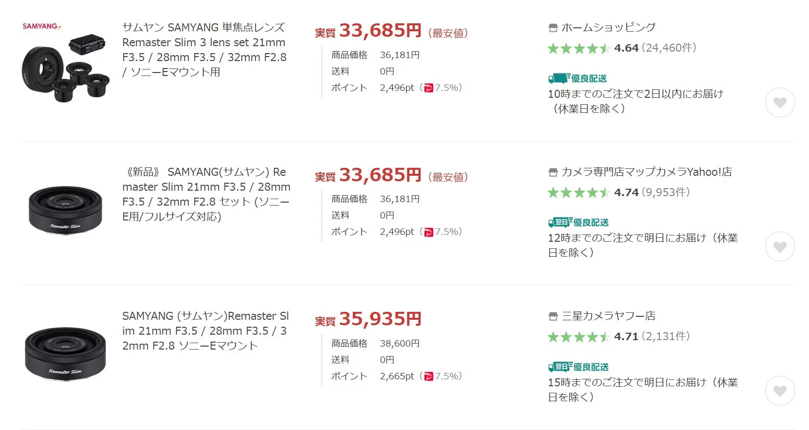Visit the 三星カメラヤフー店 store page
This screenshot has width=809, height=430.
click(x=608, y=316)
